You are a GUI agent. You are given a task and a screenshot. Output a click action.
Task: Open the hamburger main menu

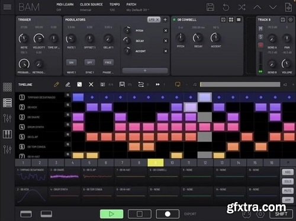click(x=7, y=7)
